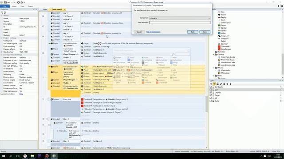Screen dimensions: 284x159
Task: Collapse the Sounds folder
Action: 214,54
